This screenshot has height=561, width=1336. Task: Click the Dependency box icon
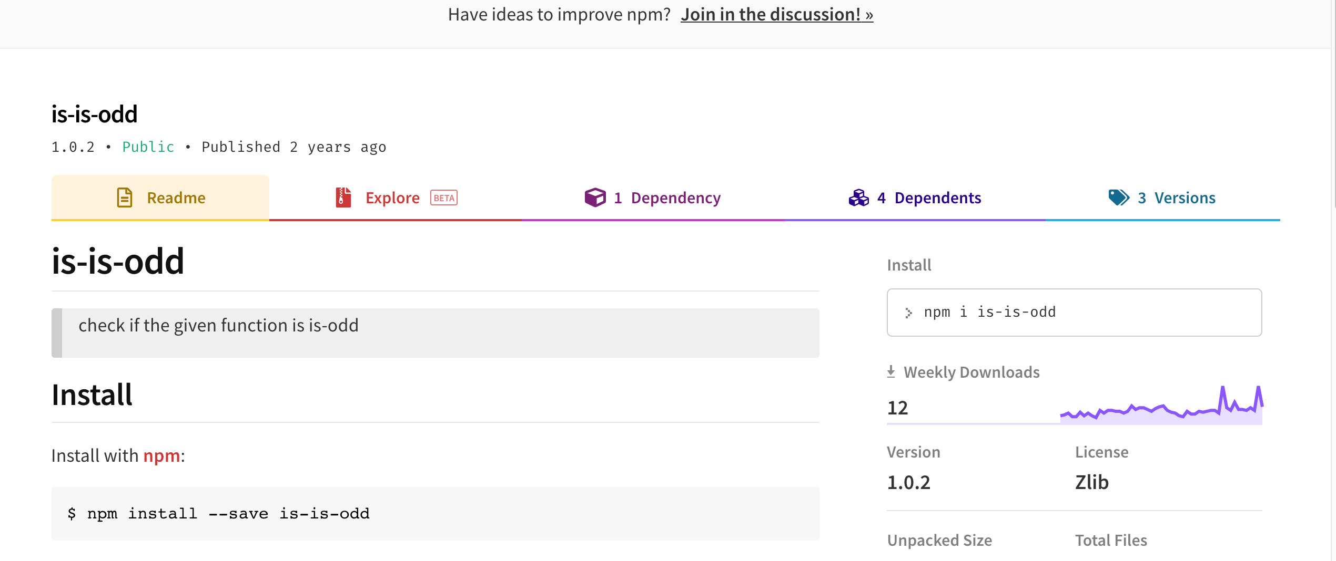pyautogui.click(x=595, y=198)
